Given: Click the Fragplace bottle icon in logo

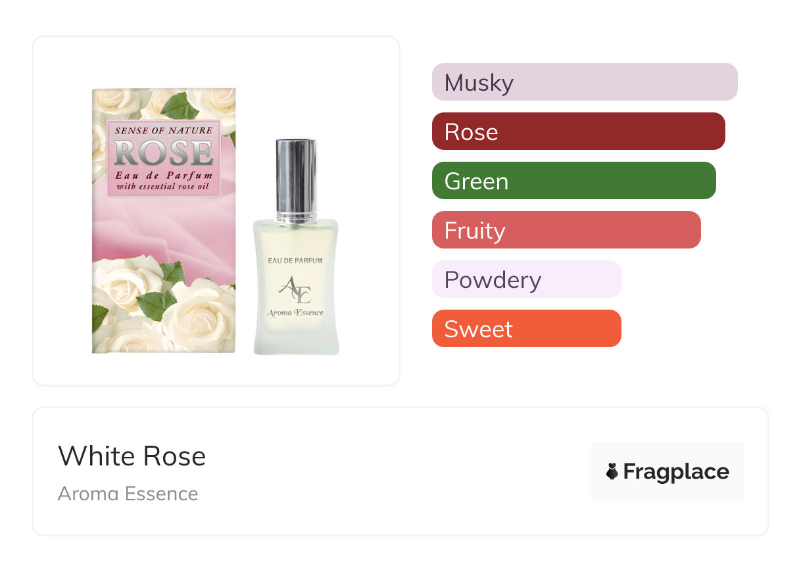Looking at the screenshot, I should tap(612, 471).
